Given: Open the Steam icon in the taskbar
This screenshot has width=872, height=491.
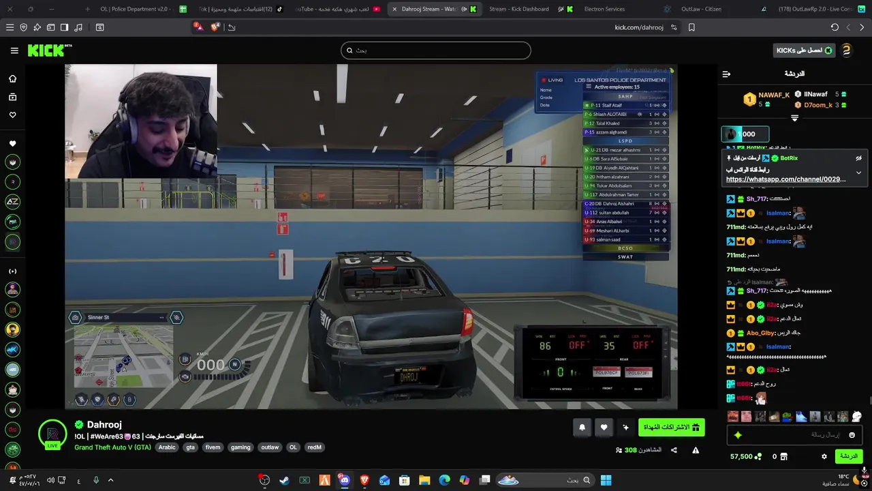Looking at the screenshot, I should coord(284,480).
